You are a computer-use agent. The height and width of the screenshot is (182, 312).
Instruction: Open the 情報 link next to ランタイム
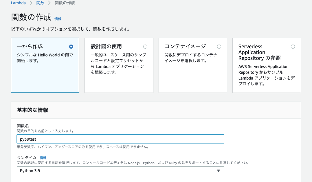point(43,158)
